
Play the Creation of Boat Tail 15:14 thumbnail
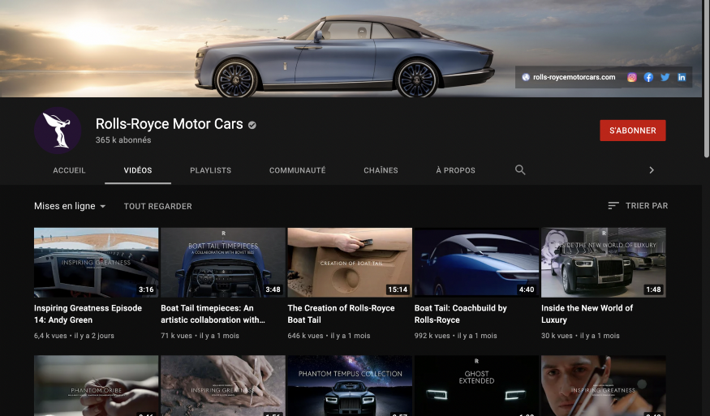point(350,263)
